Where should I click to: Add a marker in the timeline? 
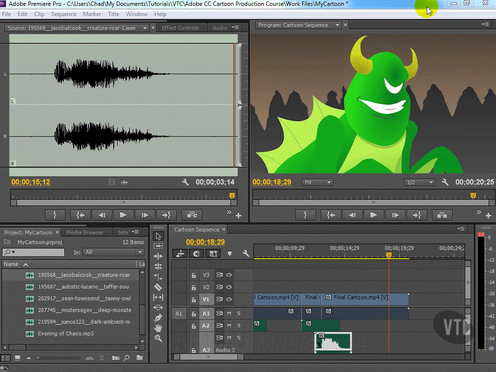tap(229, 254)
